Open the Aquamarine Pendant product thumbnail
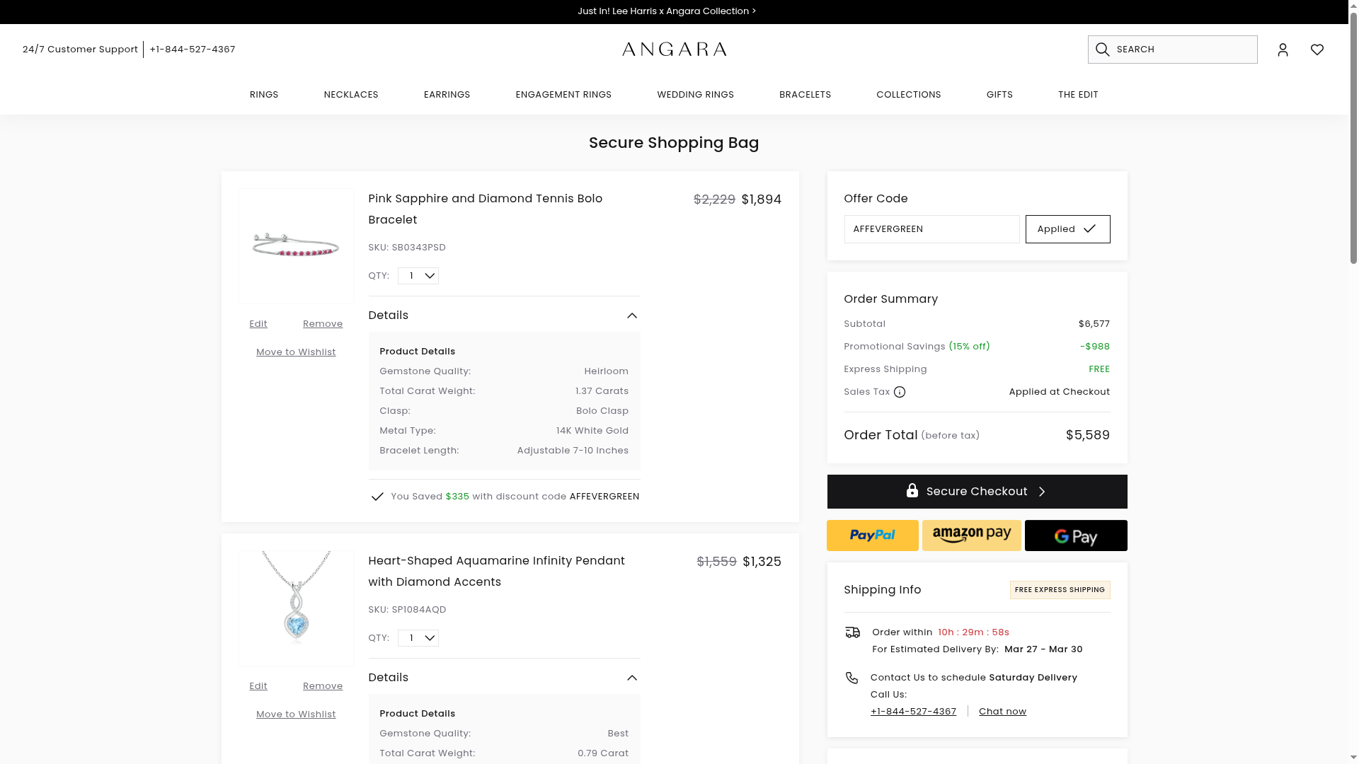The height and width of the screenshot is (764, 1359). pos(296,608)
